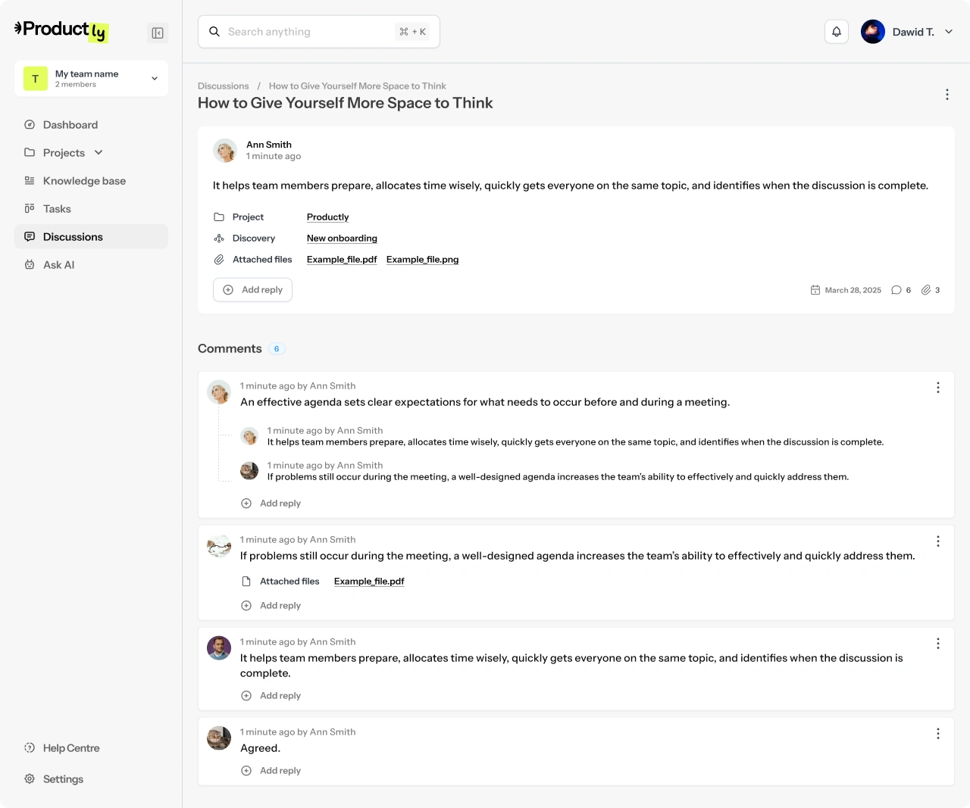Click the Discussions breadcrumb link

tap(223, 86)
